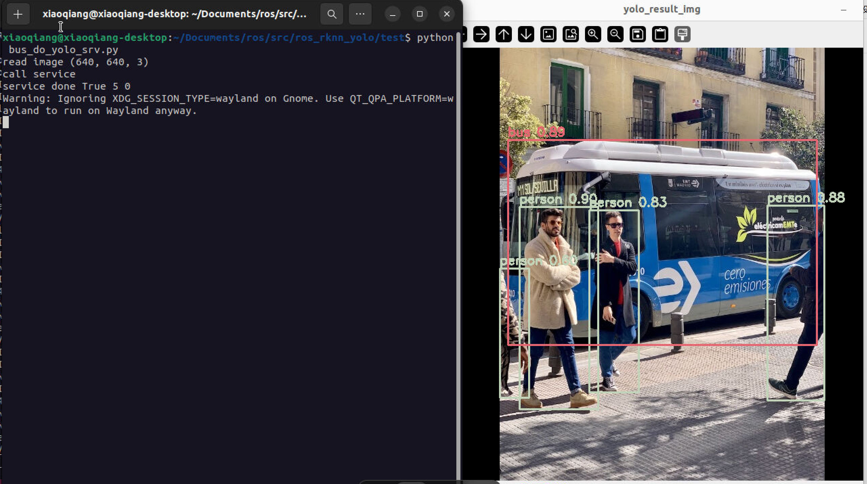This screenshot has height=484, width=867.
Task: Click the grayed-out paintbrush properties icon
Action: [682, 34]
